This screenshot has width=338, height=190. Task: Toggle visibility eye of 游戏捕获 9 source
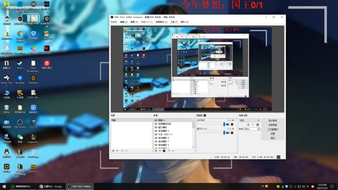(156, 131)
